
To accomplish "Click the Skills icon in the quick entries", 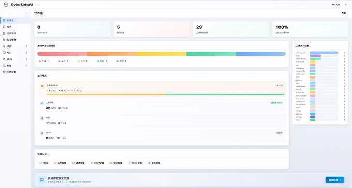I will [129, 163].
